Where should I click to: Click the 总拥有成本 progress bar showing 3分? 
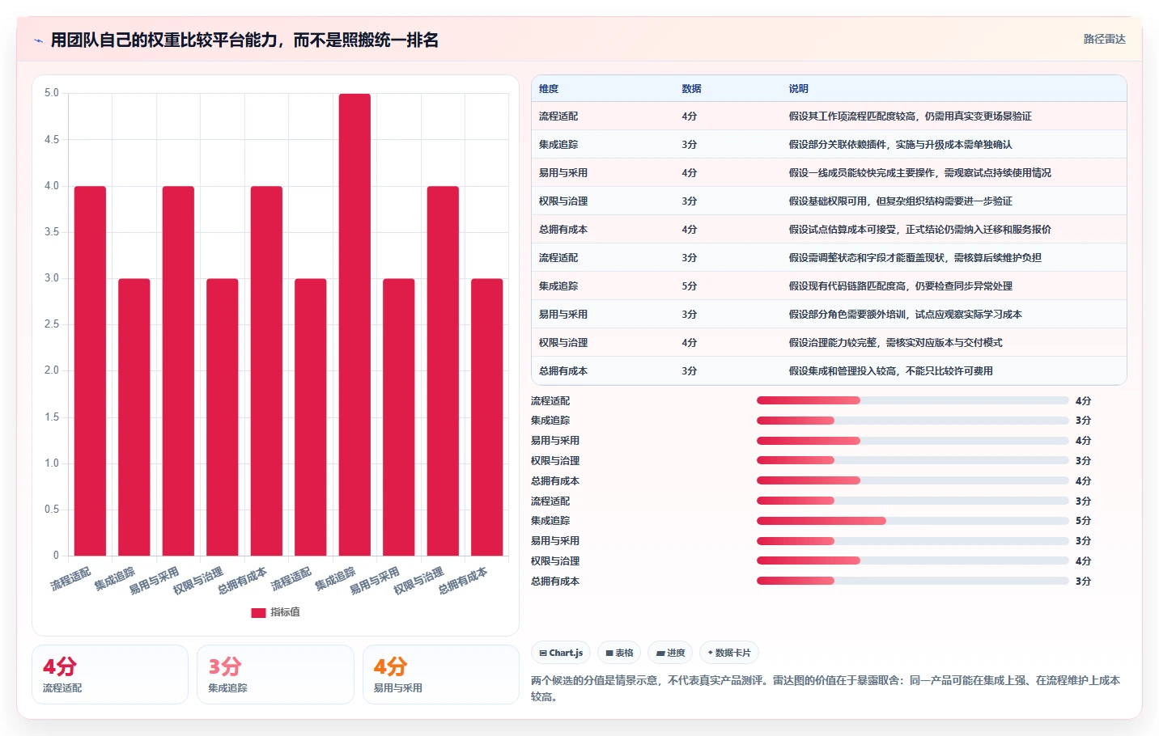(913, 581)
